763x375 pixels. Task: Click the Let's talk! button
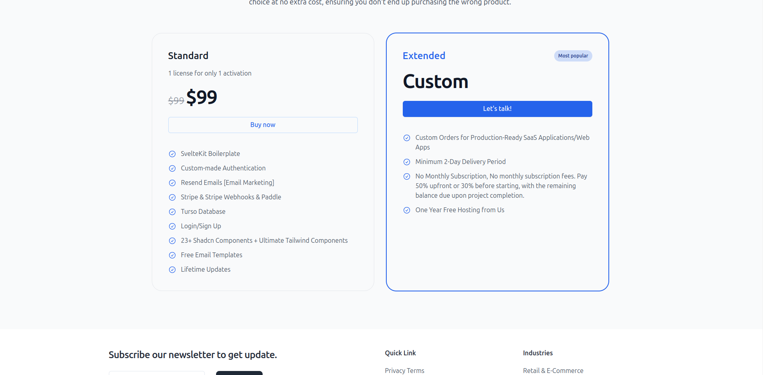coord(497,109)
